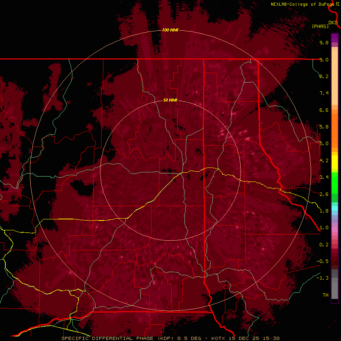The image size is (341, 341).
Task: Click the 7.4 scale value
Action: tap(324, 93)
